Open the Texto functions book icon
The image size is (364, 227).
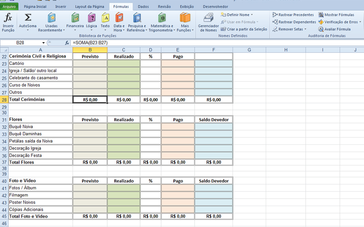tap(105, 18)
